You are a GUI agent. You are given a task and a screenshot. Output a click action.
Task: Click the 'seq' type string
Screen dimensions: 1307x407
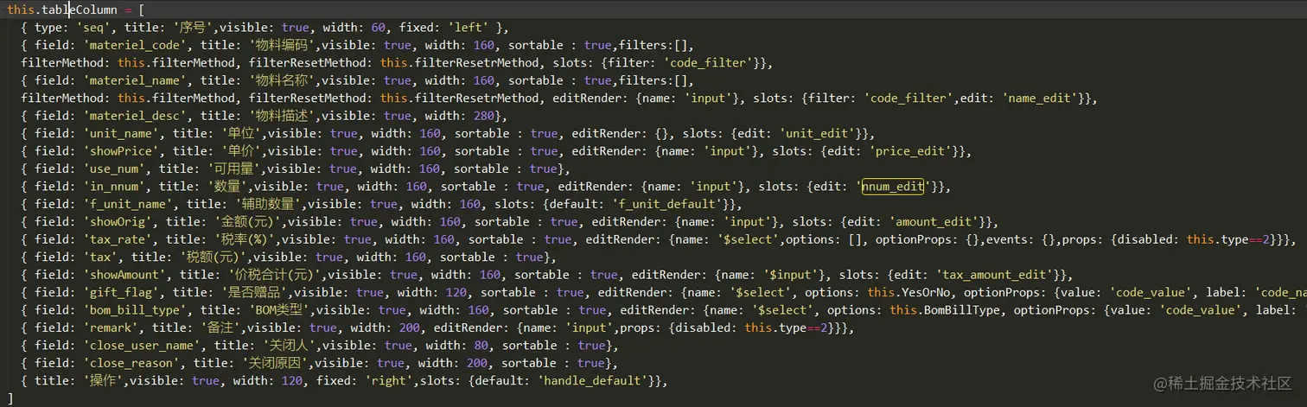point(96,28)
